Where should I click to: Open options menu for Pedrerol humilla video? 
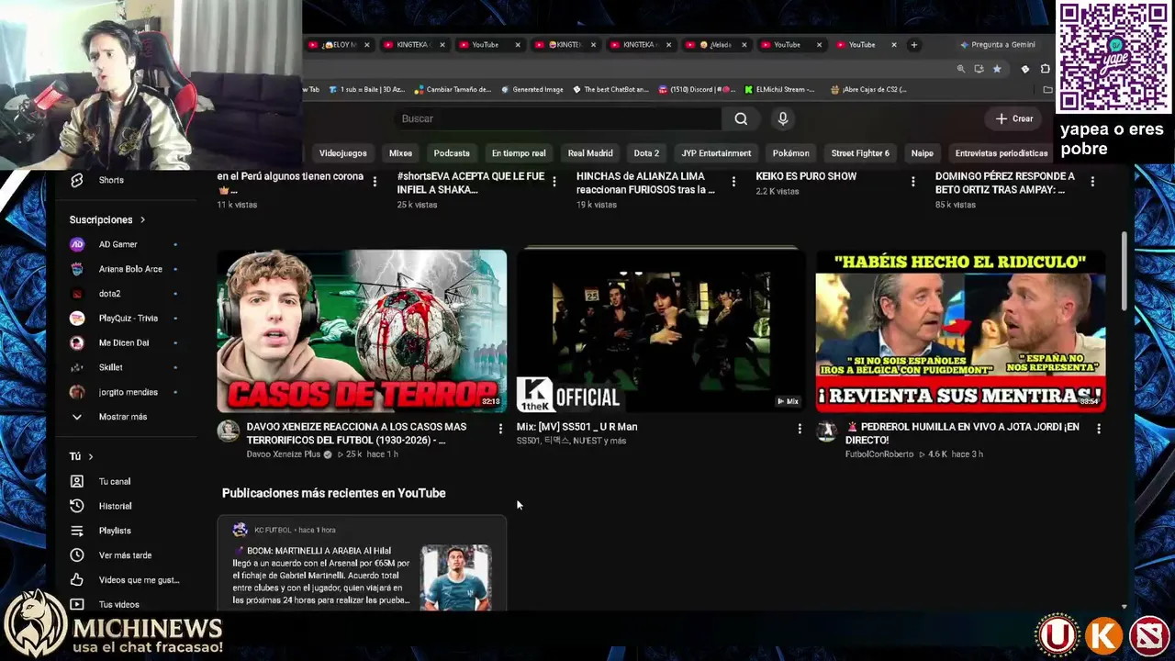pyautogui.click(x=1099, y=429)
